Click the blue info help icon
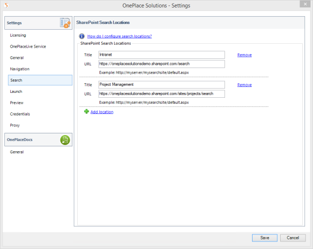 (x=81, y=36)
